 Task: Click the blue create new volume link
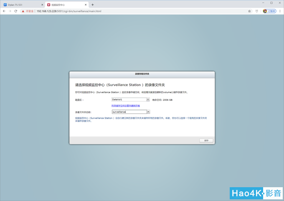126,106
